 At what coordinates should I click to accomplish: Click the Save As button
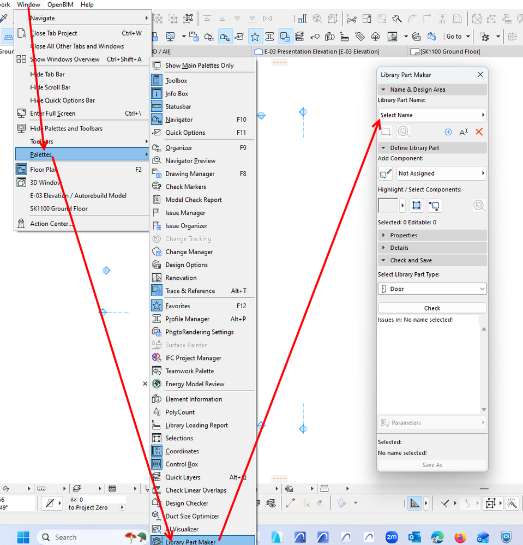tap(432, 465)
